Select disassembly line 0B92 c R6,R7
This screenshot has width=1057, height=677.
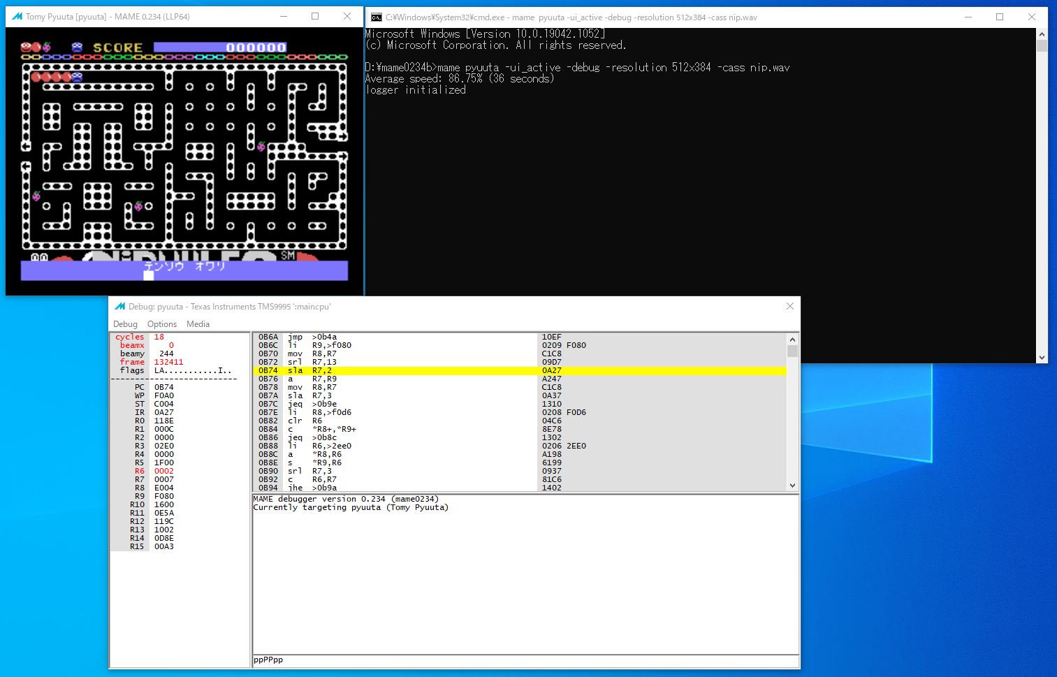pyautogui.click(x=520, y=479)
